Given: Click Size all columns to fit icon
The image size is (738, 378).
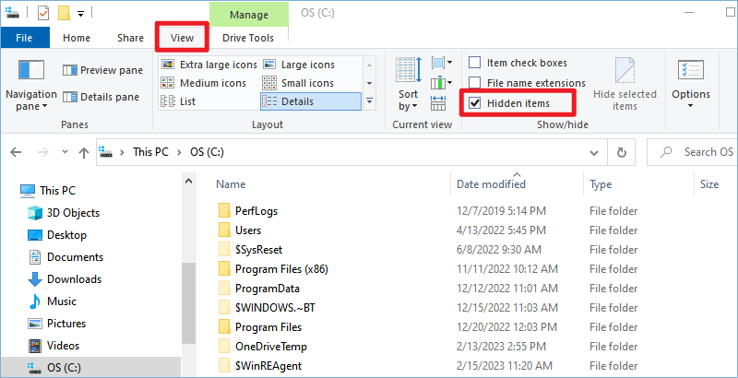Looking at the screenshot, I should tap(438, 103).
